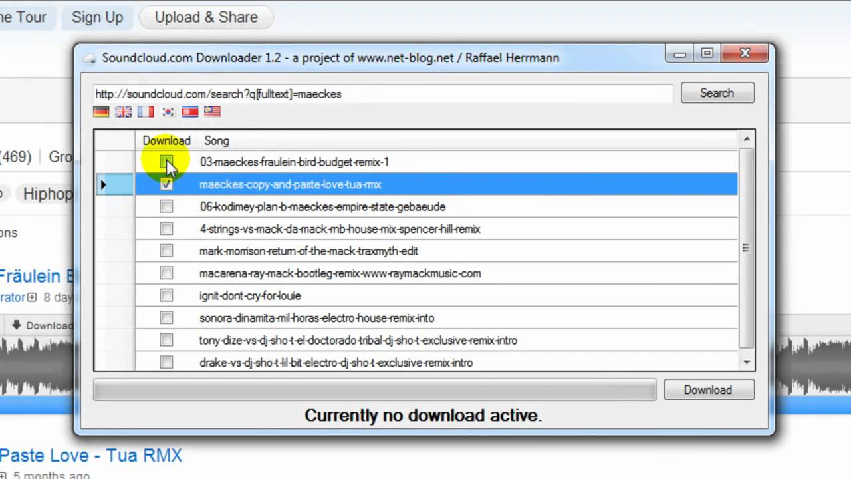Tick the tony-dize-vs-dj-sho-t checkbox
This screenshot has height=479, width=851.
click(166, 340)
